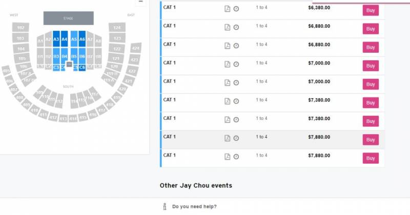Zoom out the seat map with the minus button

tap(140, 2)
